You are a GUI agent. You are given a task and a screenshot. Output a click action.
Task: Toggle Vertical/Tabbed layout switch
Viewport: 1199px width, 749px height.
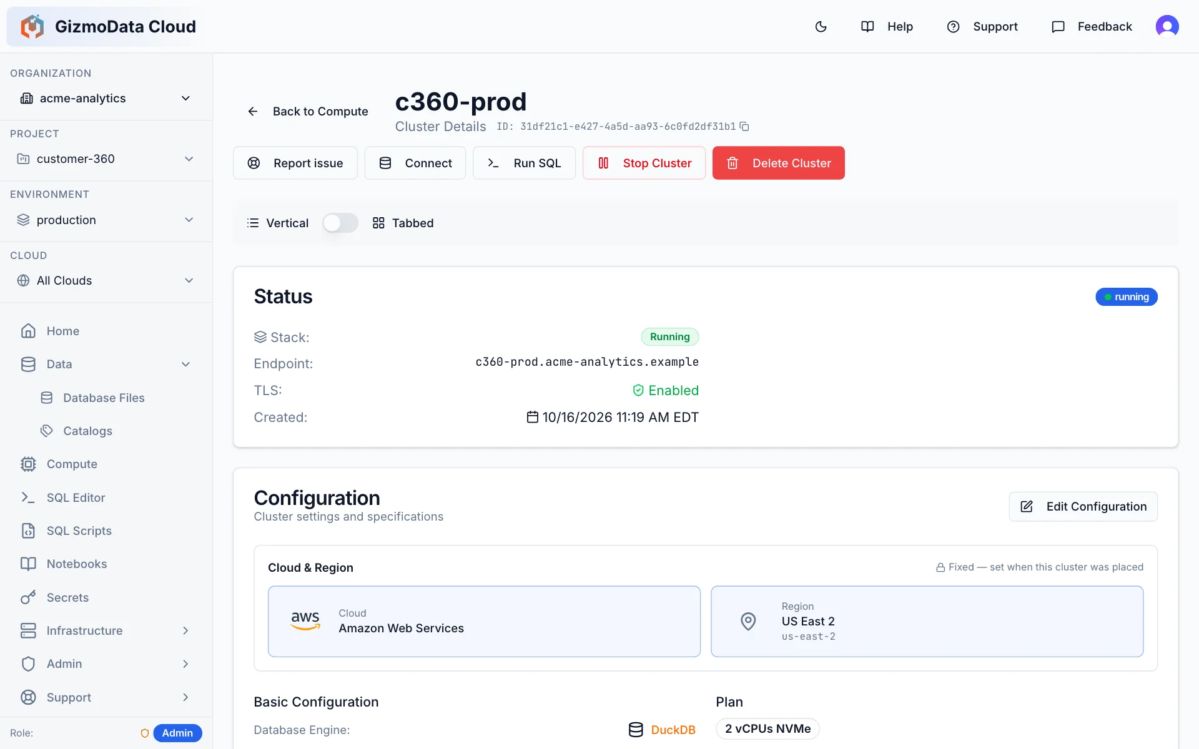coord(340,223)
